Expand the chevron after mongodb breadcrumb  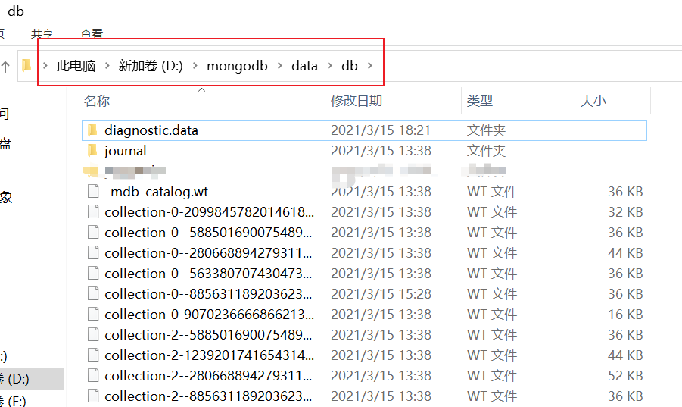279,66
